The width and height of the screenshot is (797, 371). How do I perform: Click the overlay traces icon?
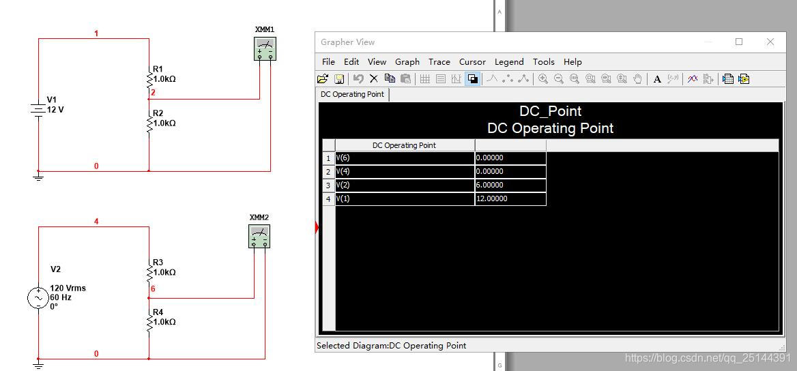coord(693,79)
